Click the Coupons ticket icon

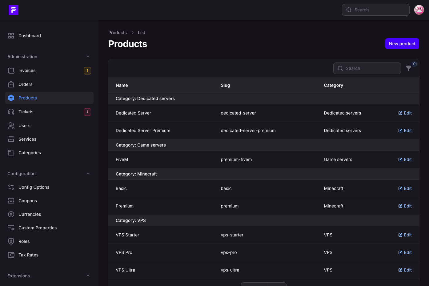[11, 201]
